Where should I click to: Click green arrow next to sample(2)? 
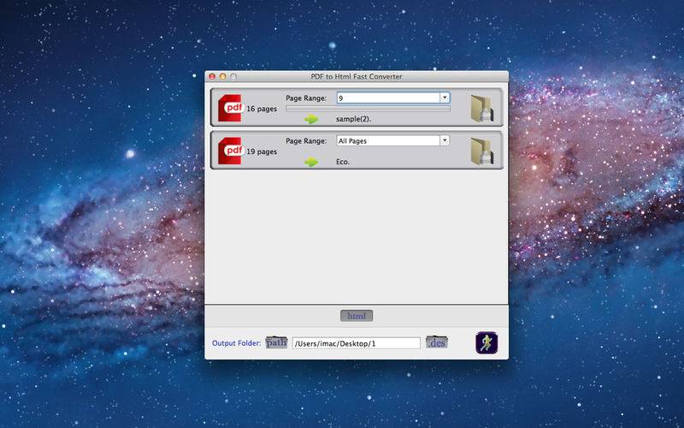coord(311,120)
